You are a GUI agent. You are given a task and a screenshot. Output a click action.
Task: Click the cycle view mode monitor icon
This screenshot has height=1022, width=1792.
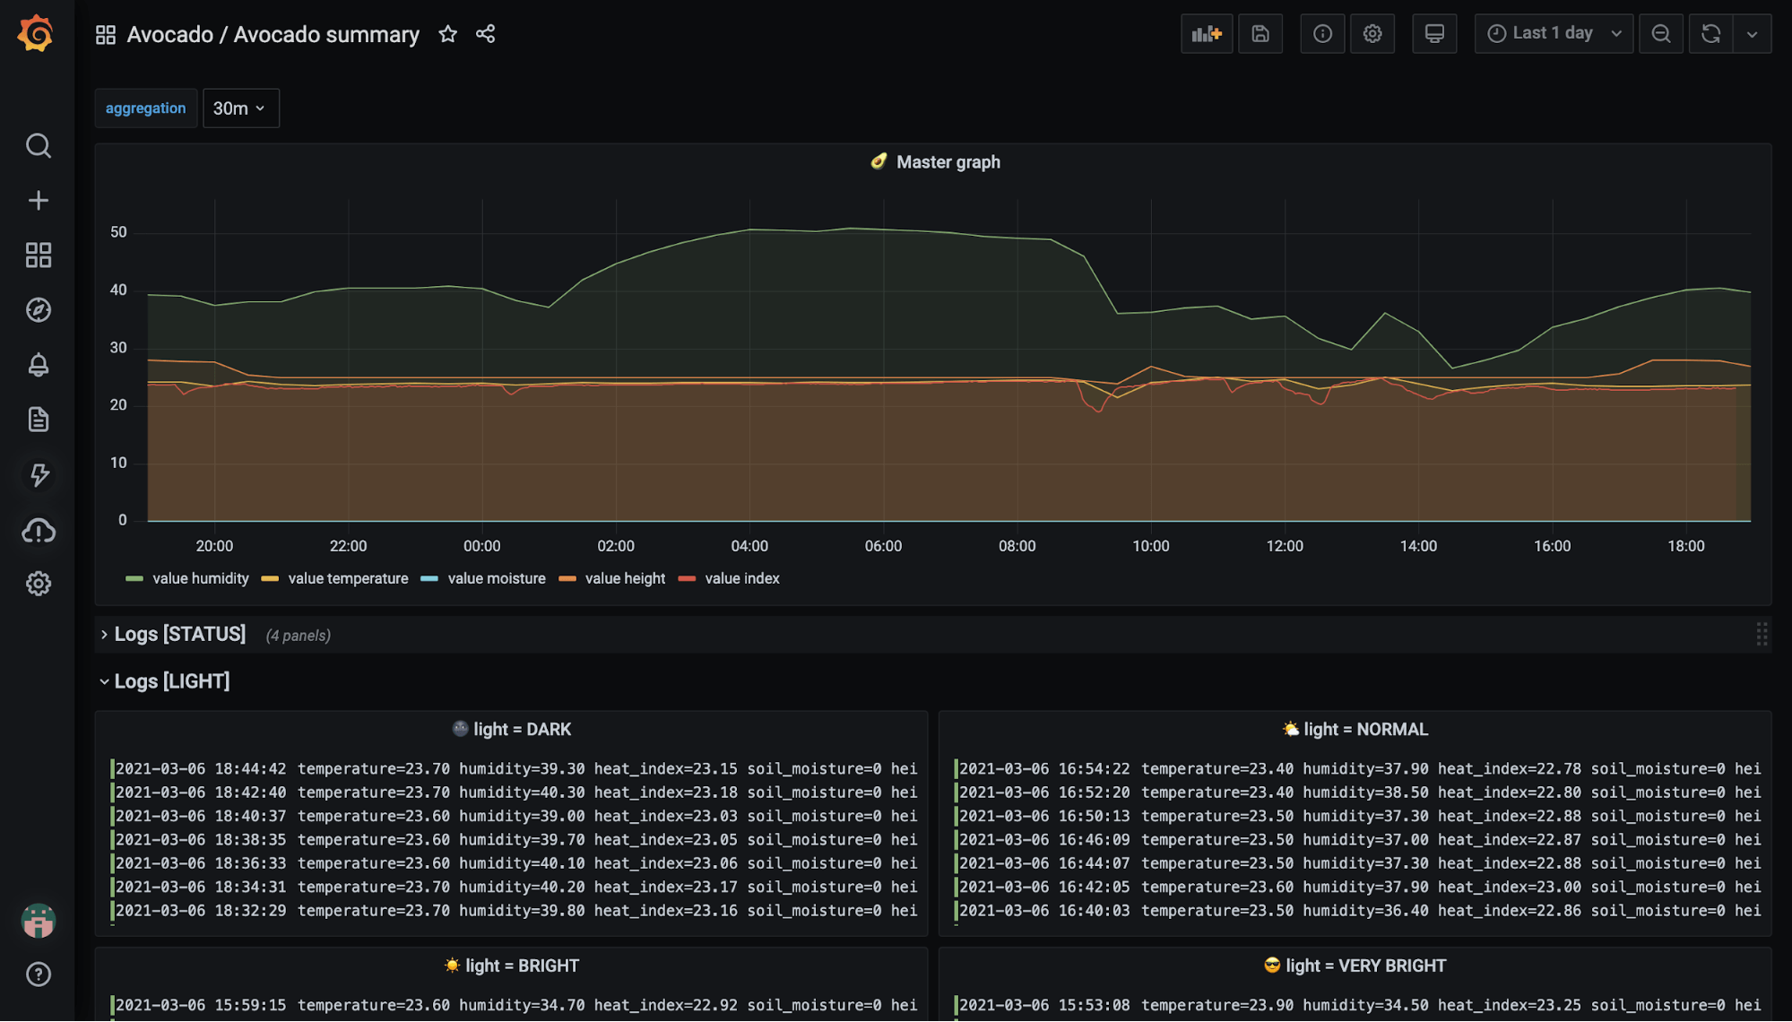(x=1433, y=34)
